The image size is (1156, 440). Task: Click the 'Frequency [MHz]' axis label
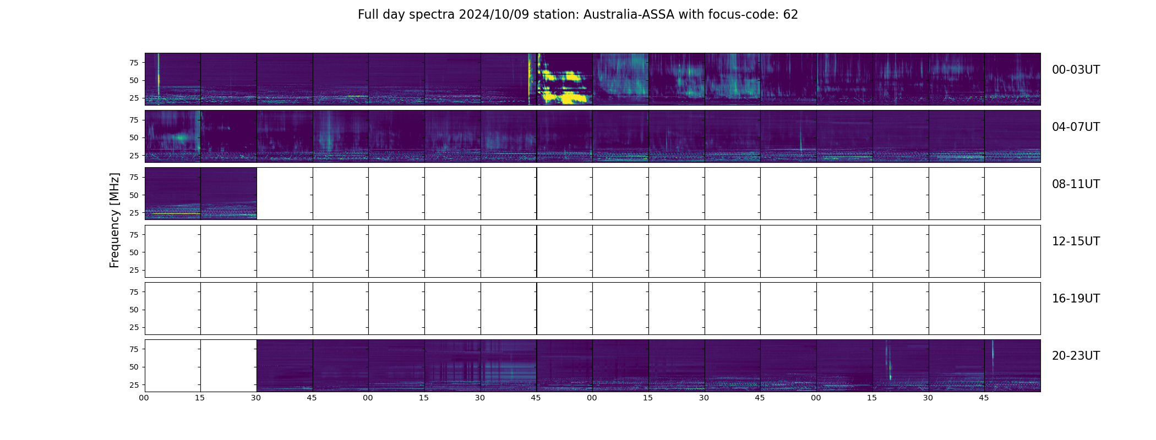coord(114,220)
